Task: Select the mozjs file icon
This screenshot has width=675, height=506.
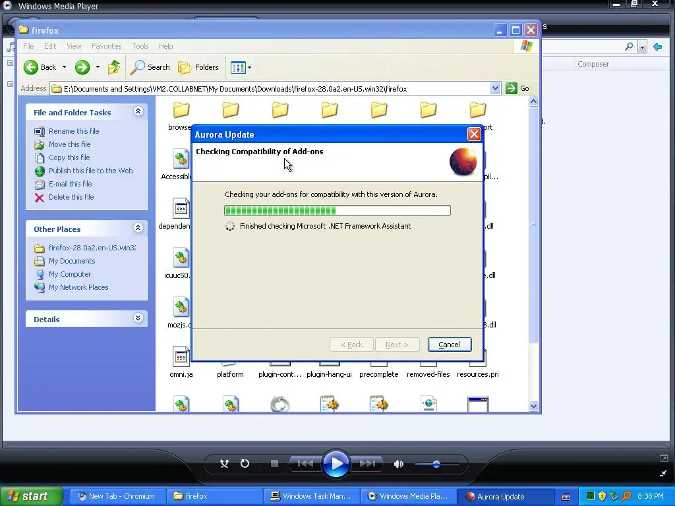Action: click(x=181, y=307)
